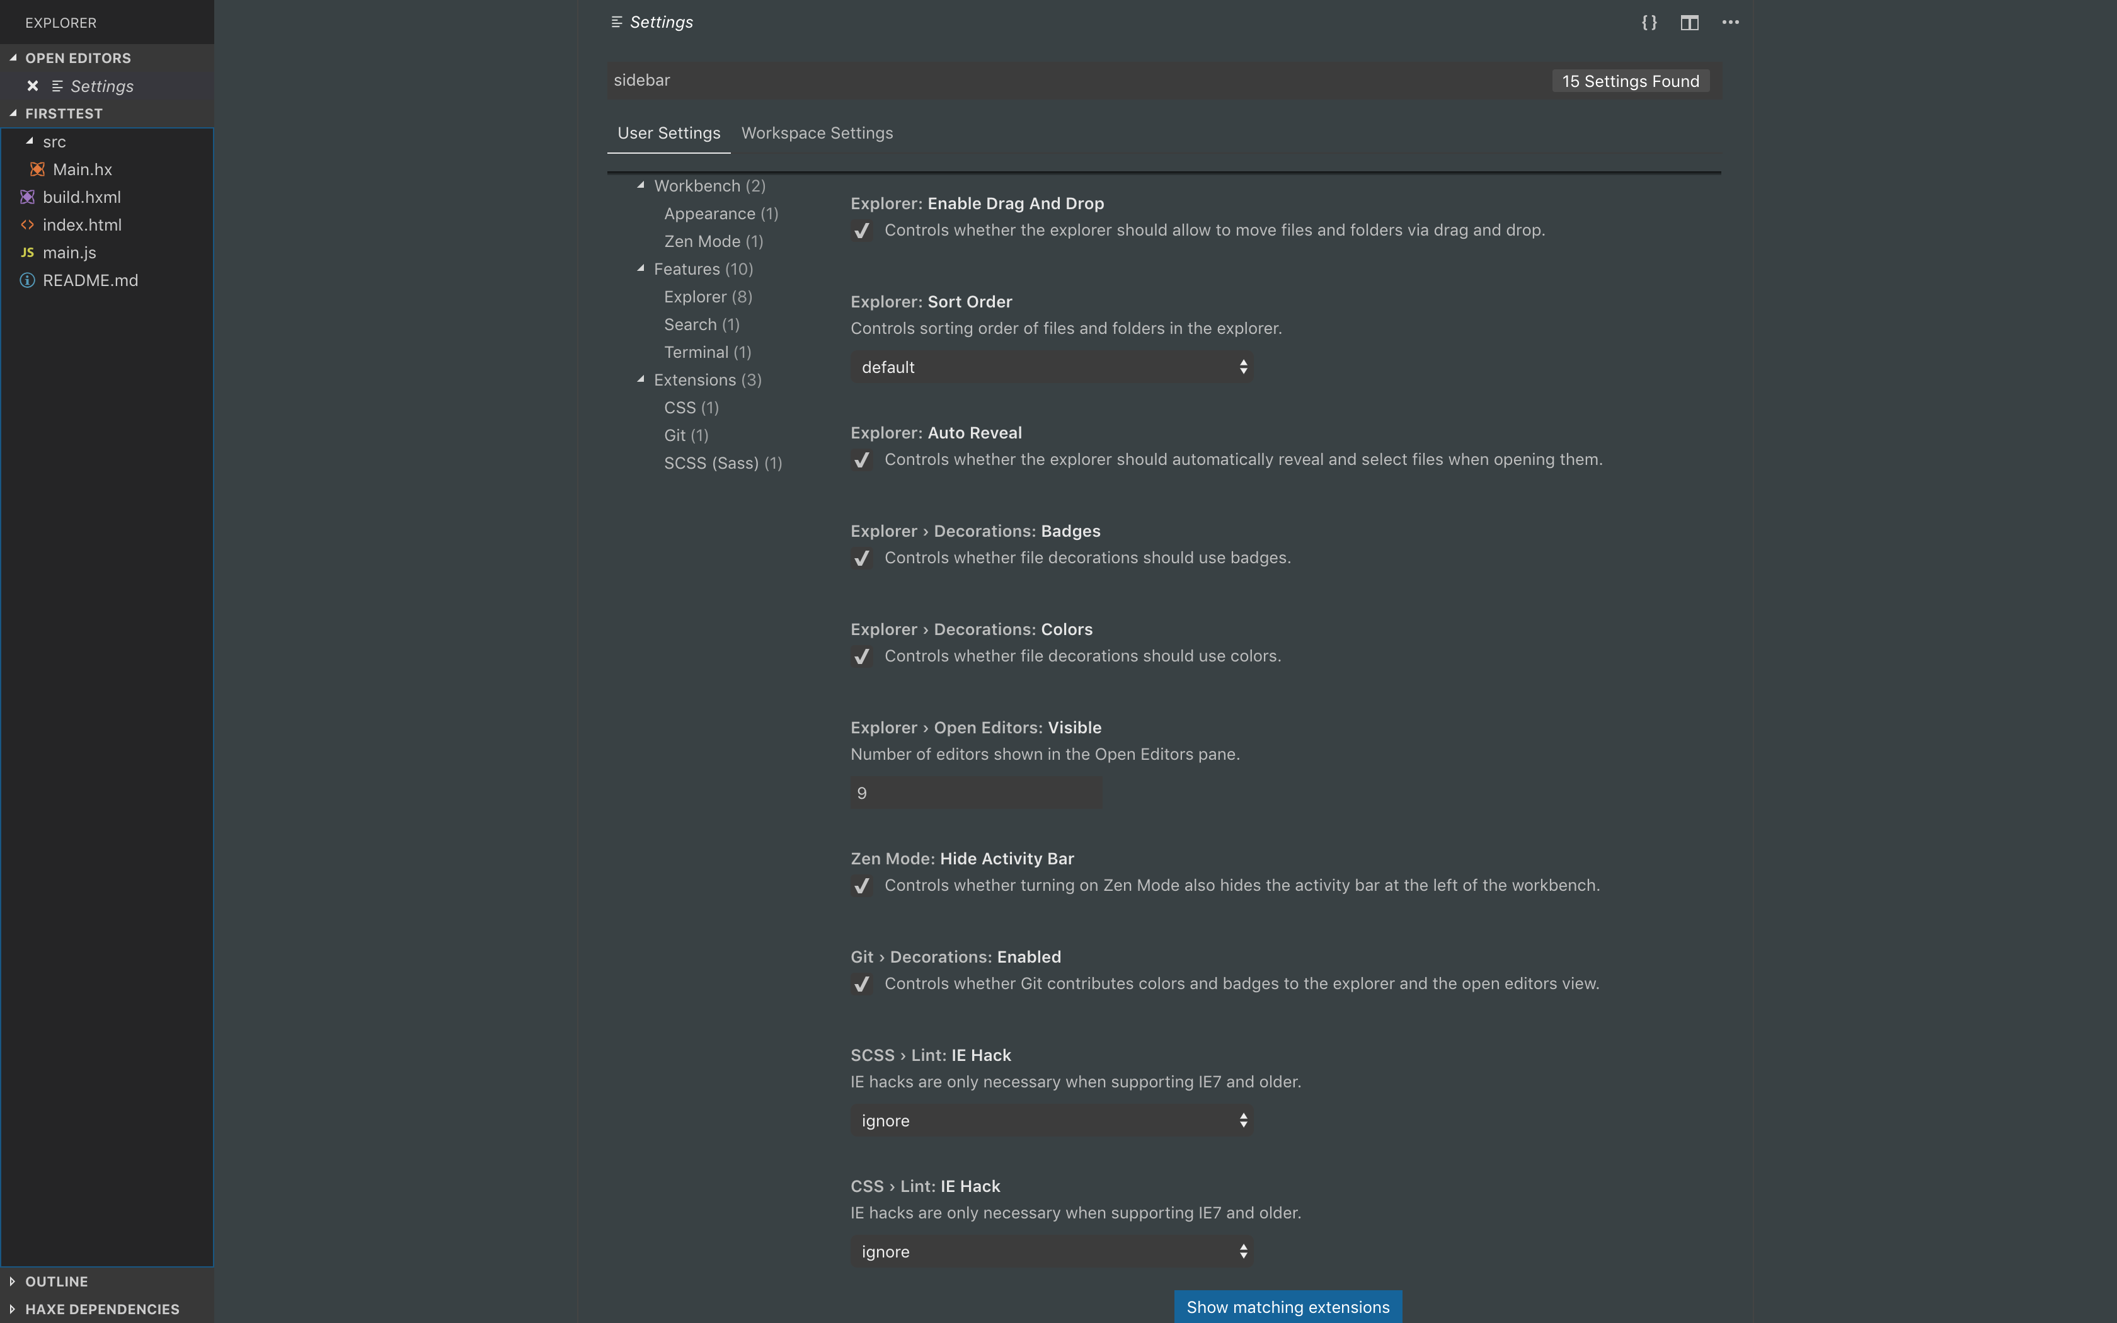The image size is (2117, 1323).
Task: Click the info icon next to README.md
Action: (x=26, y=280)
